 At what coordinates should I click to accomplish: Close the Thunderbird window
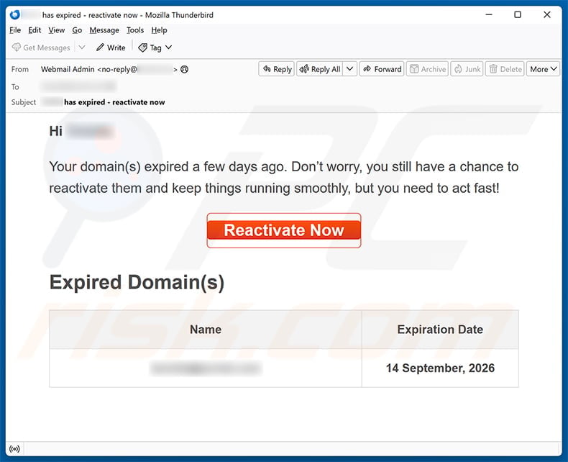coord(547,15)
